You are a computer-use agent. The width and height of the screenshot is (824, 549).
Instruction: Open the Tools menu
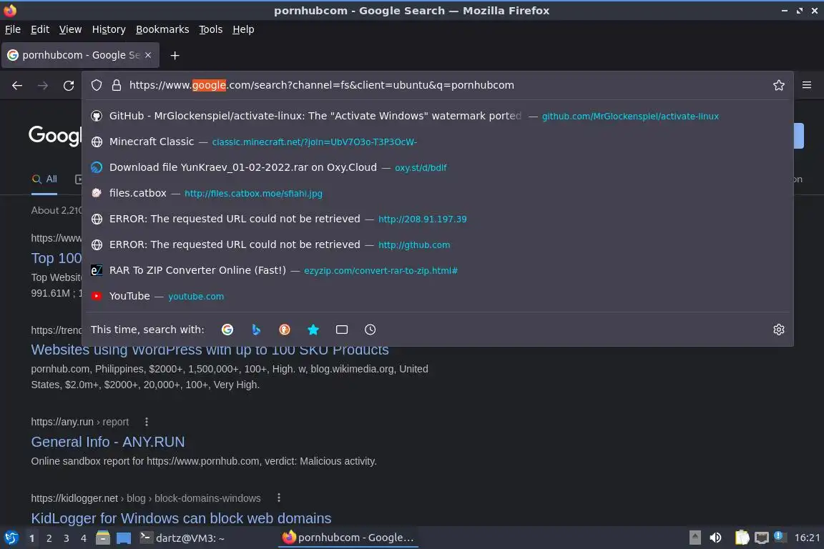[211, 29]
